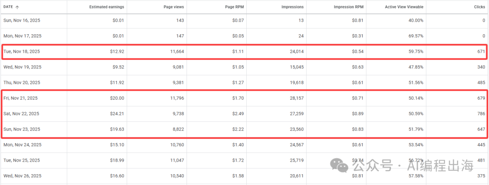Click the $16.60 earnings for Nov 26
The image size is (489, 185).
[x=117, y=176]
